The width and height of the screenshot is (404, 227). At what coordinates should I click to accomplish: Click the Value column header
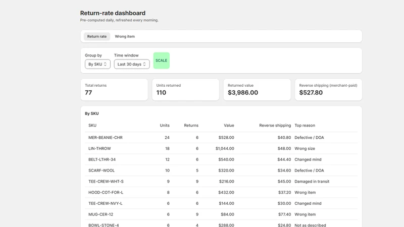click(229, 125)
